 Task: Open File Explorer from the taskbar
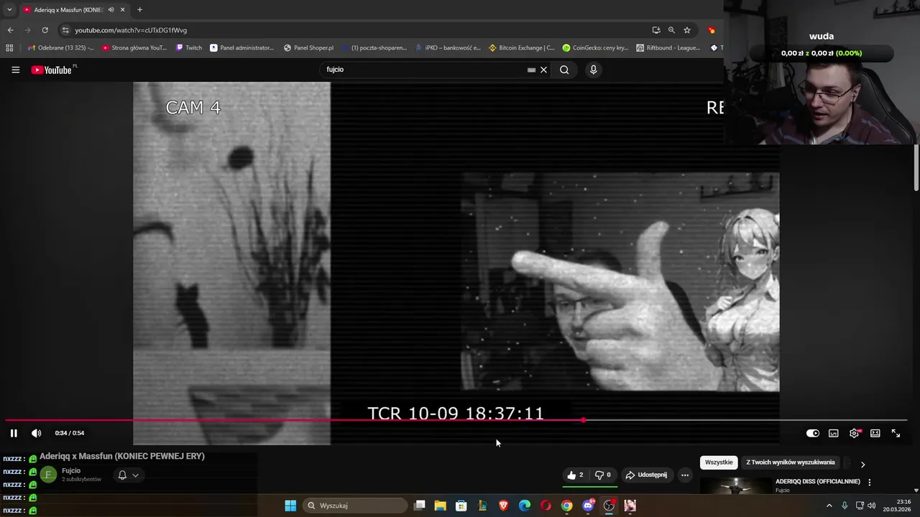click(x=441, y=506)
